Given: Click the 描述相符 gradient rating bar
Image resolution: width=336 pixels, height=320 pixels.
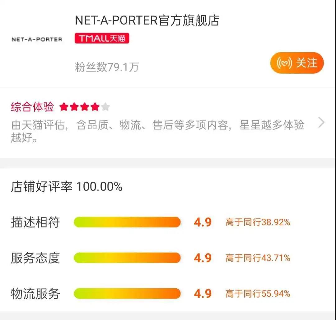Looking at the screenshot, I should [x=127, y=222].
